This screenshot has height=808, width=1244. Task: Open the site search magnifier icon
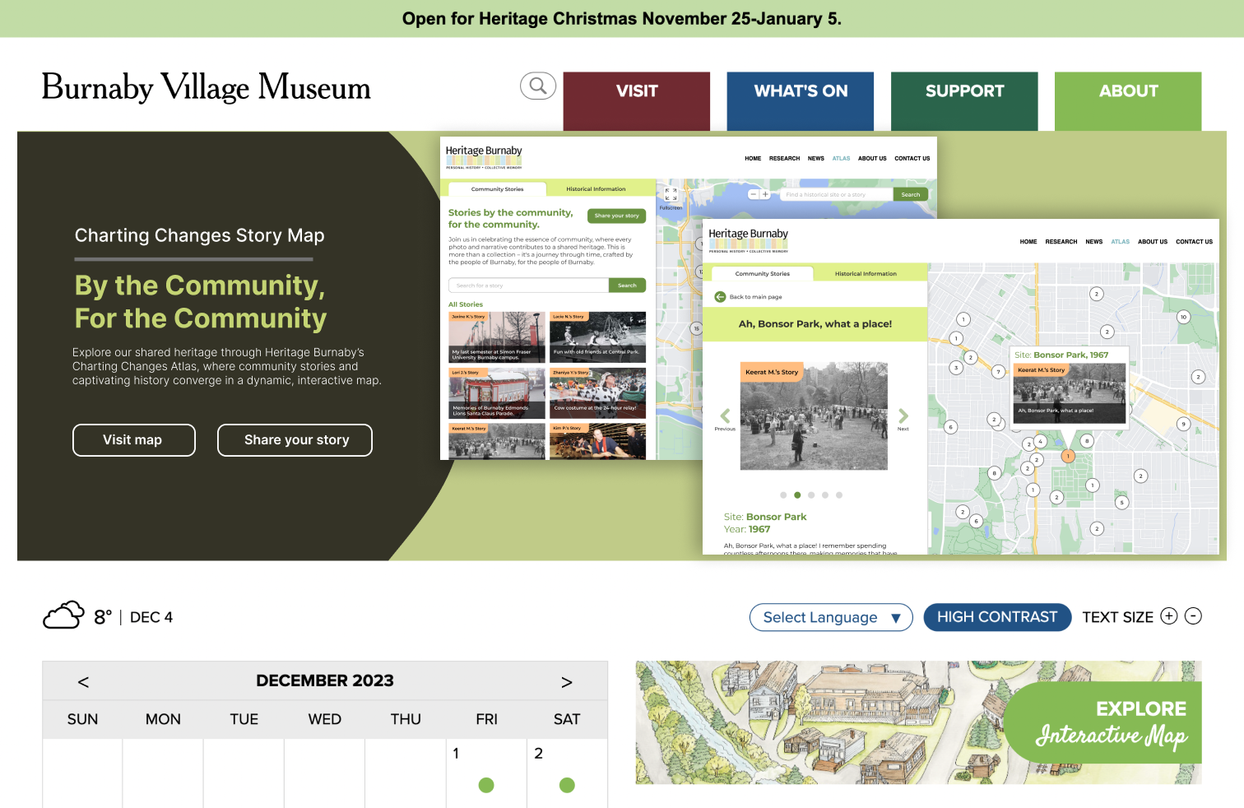point(538,86)
